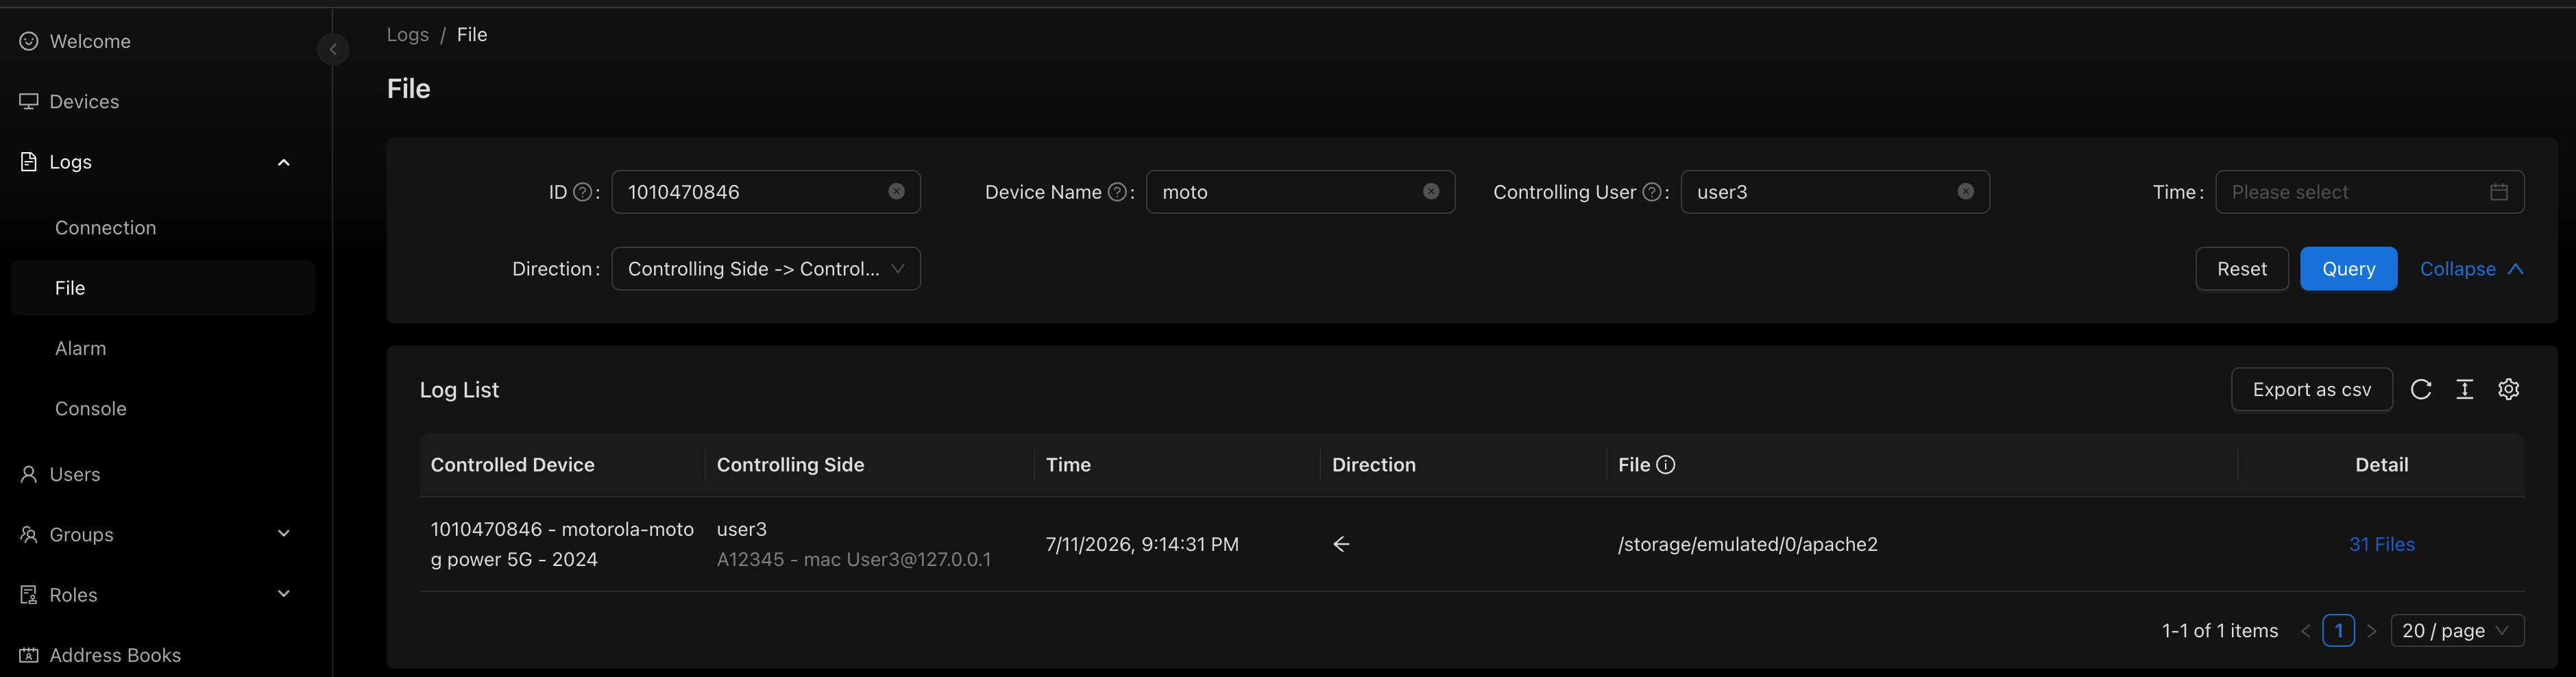Expand the Roles sidebar menu
2576x677 pixels.
(283, 594)
